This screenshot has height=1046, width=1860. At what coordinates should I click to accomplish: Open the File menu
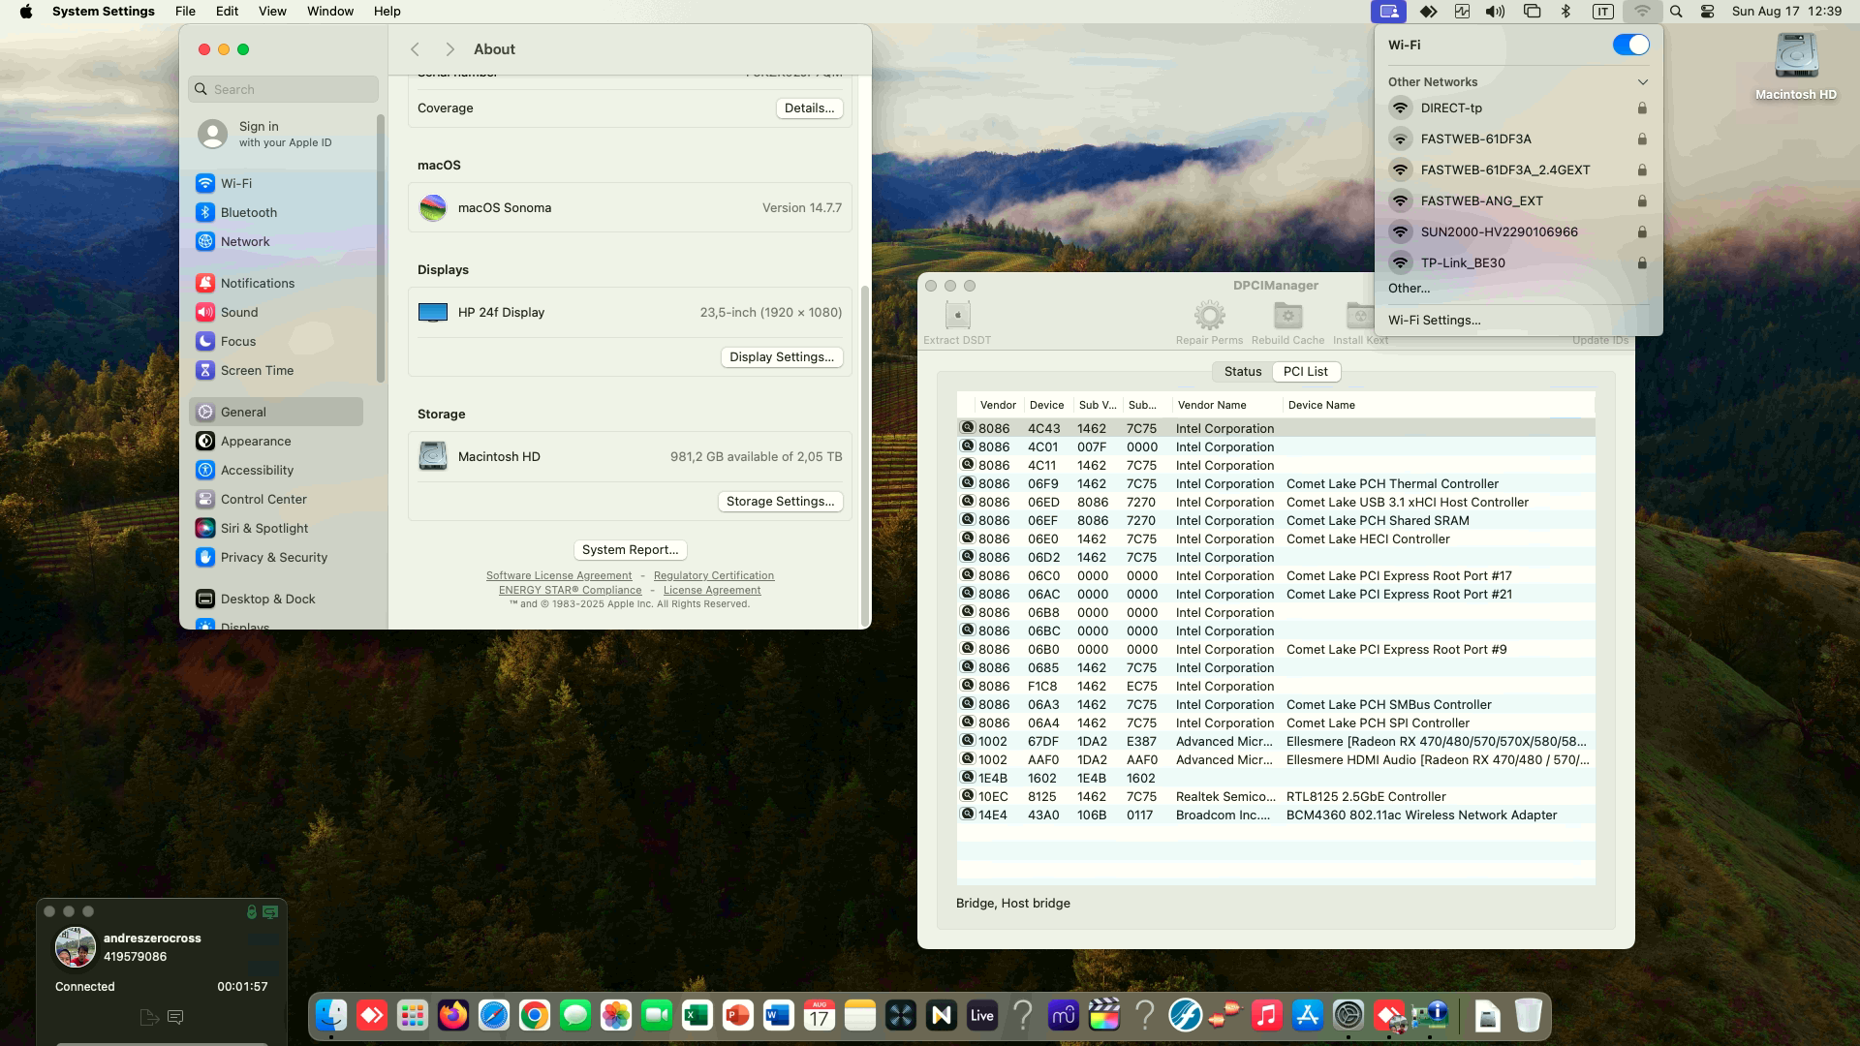point(185,12)
